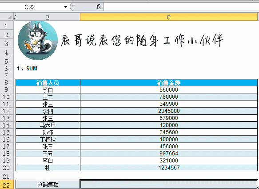The height and width of the screenshot is (189, 259).
Task: Click the 总销售额 label cell
Action: click(x=48, y=185)
